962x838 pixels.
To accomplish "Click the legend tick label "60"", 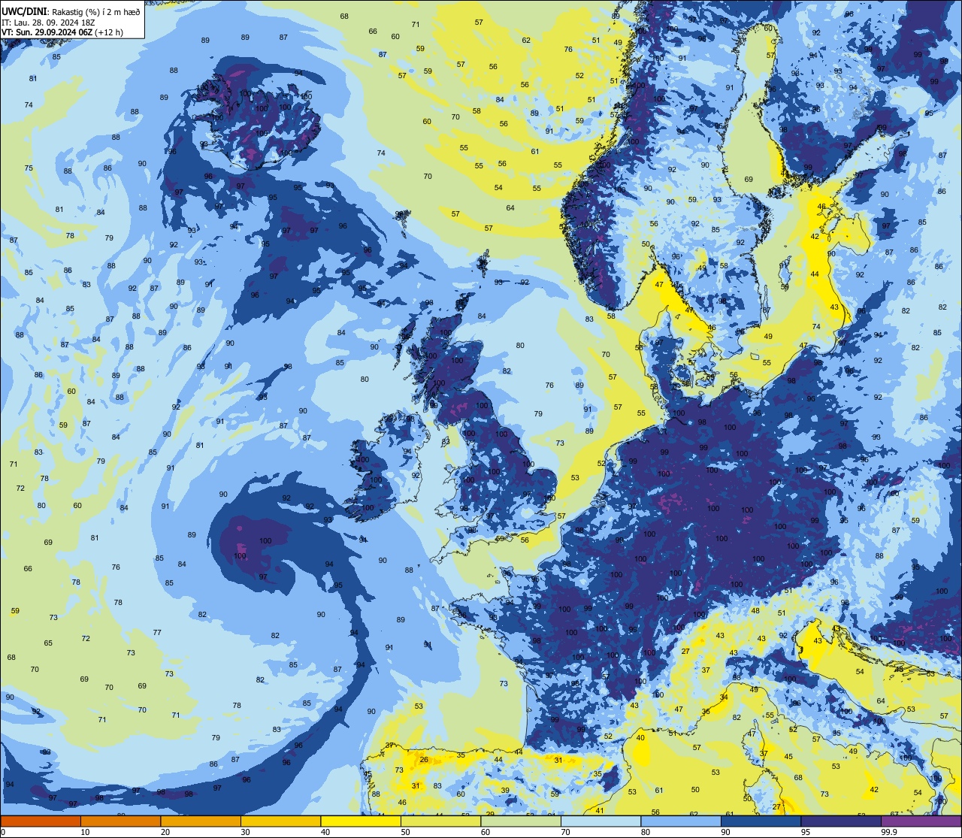I will click(486, 832).
